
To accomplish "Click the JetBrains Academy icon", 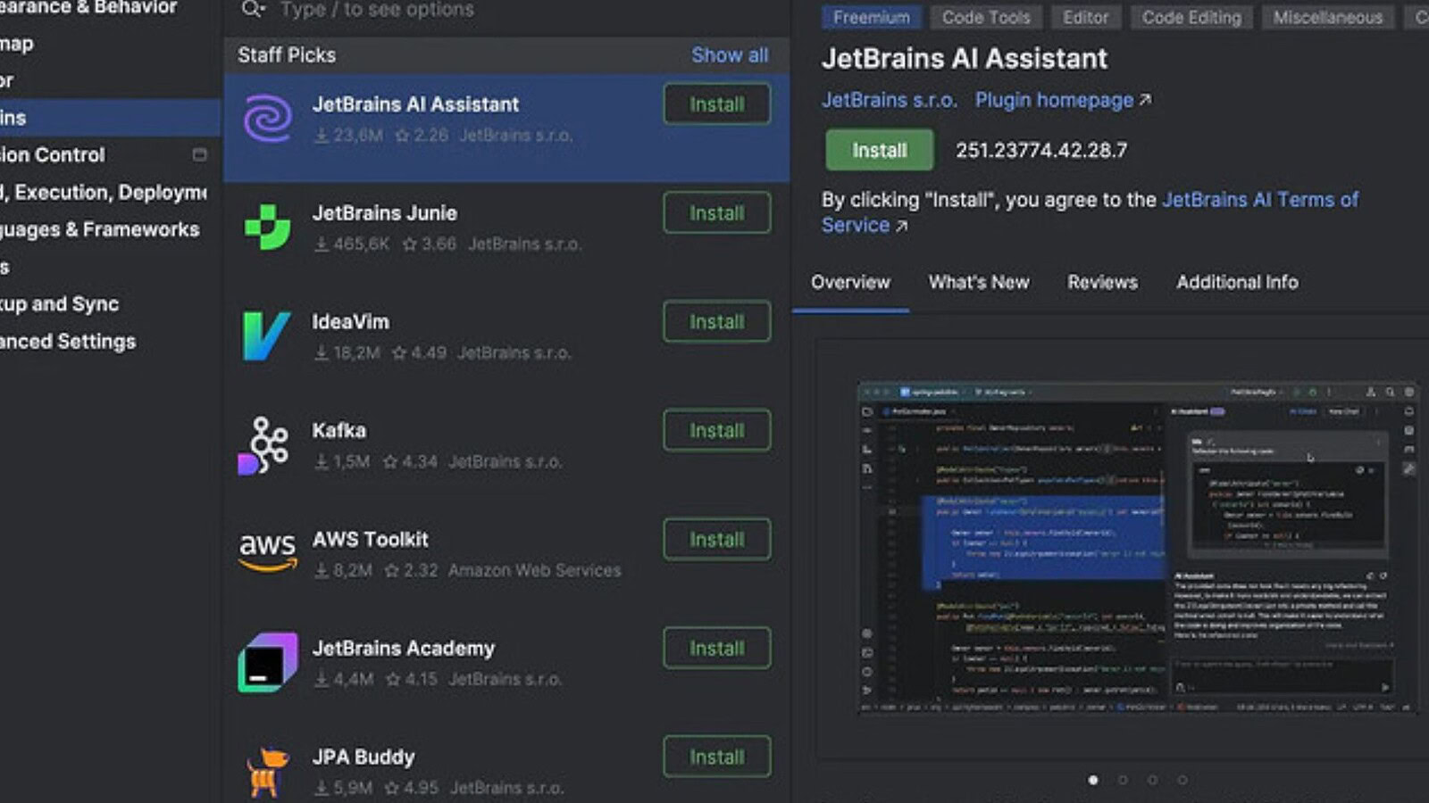I will coord(267,662).
